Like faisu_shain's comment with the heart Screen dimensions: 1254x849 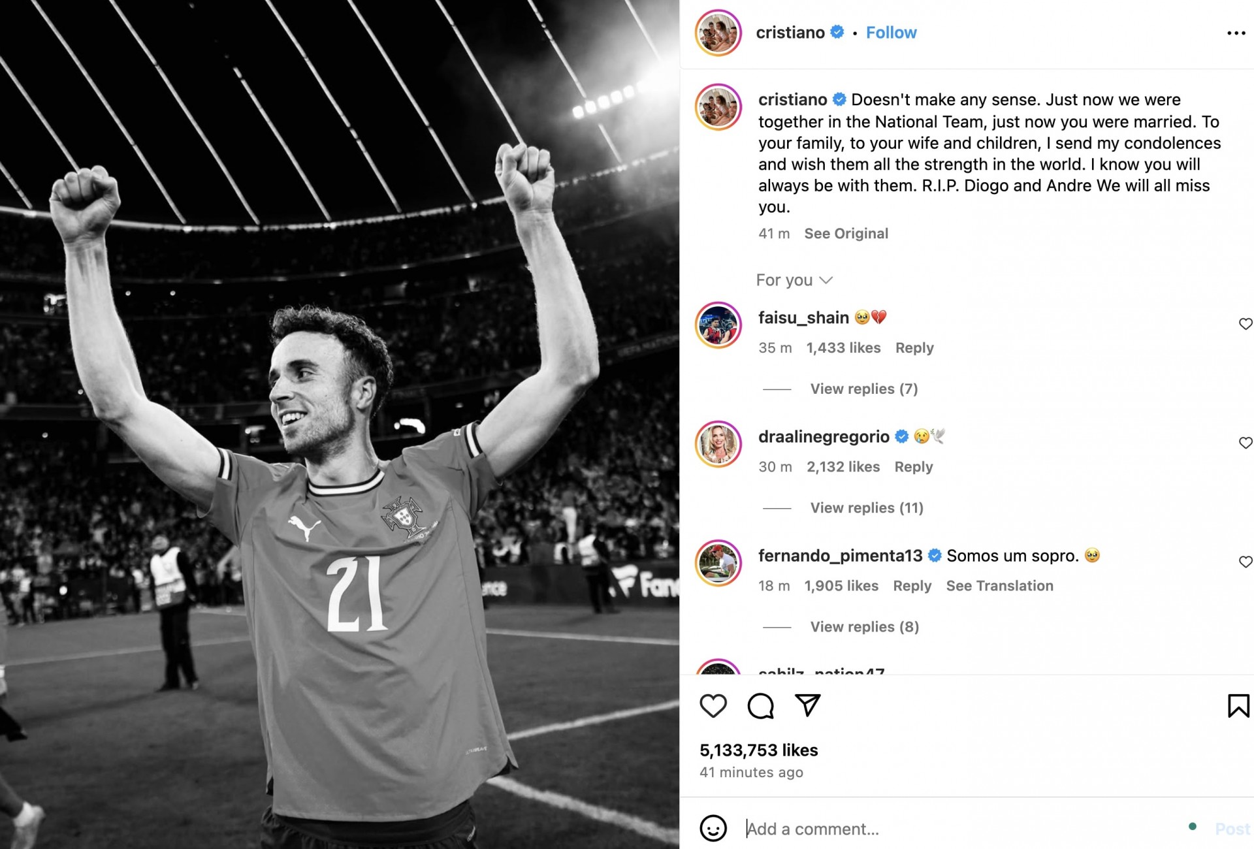pyautogui.click(x=1245, y=323)
